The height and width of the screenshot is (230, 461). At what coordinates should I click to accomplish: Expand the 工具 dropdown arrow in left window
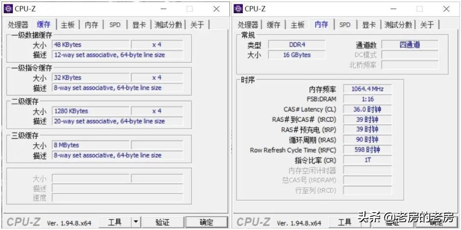[x=136, y=222]
